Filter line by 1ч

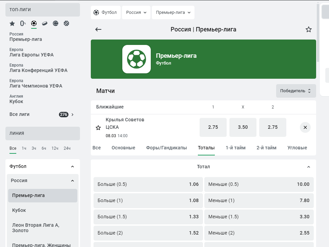click(x=24, y=148)
